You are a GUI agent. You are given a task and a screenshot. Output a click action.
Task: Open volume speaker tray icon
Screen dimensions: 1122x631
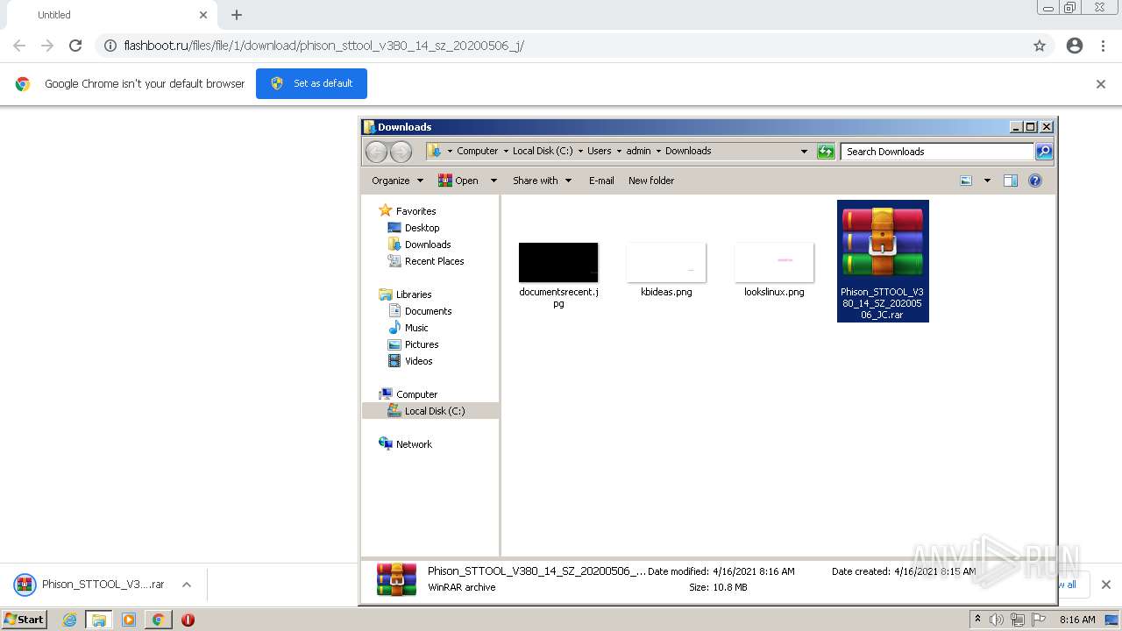pyautogui.click(x=997, y=620)
